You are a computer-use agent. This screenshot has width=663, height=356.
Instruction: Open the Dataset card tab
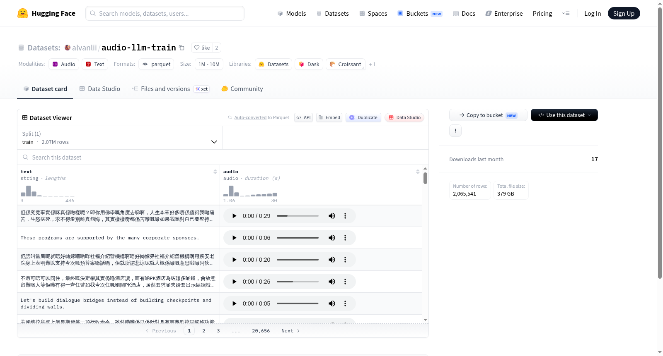point(45,89)
